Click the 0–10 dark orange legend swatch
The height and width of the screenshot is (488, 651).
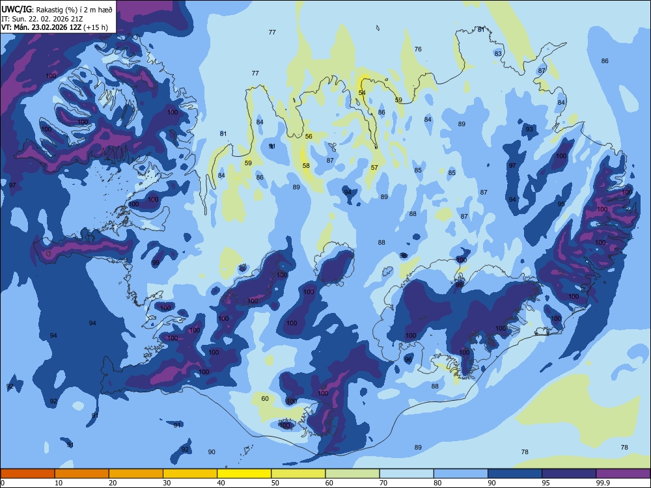(x=27, y=474)
